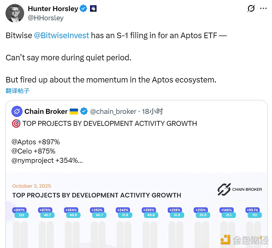Open the @HHorsley handle

46,18
